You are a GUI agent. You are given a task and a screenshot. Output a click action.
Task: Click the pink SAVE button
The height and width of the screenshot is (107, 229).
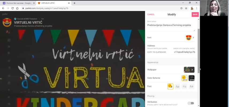point(195,14)
